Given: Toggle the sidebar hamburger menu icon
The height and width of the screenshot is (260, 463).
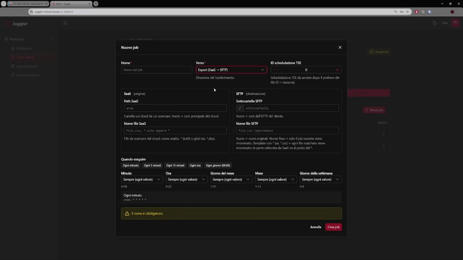Looking at the screenshot, I should coord(65,23).
